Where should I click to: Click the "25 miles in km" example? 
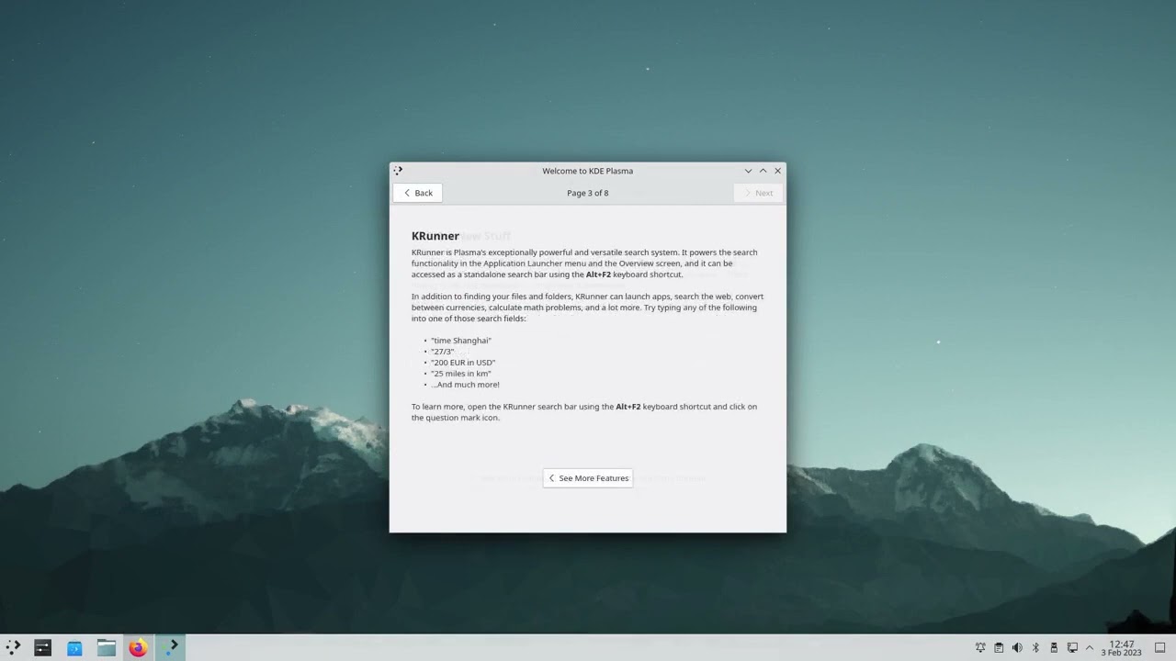coord(461,374)
